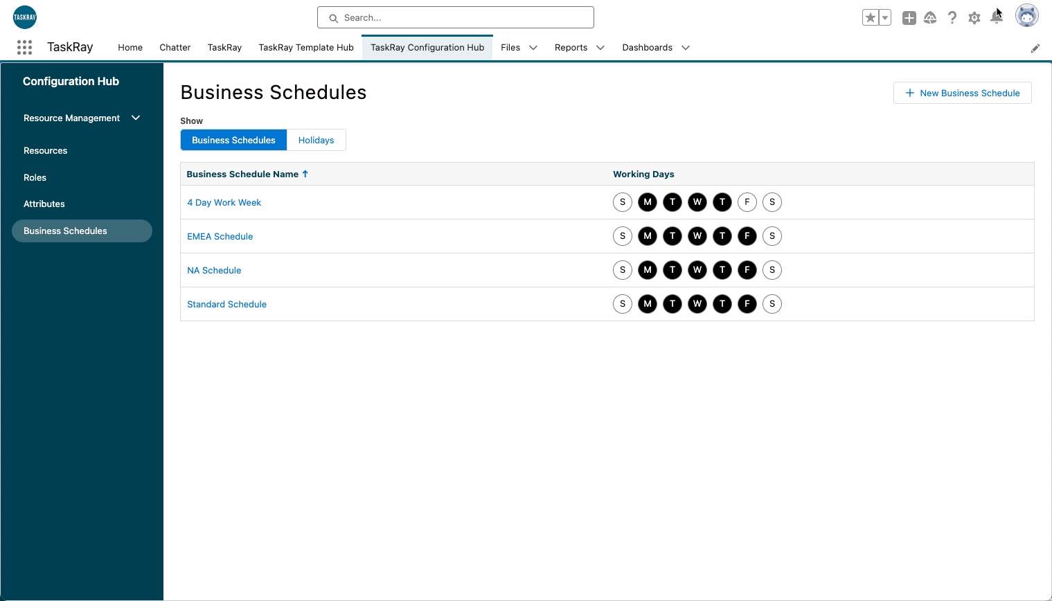This screenshot has height=601, width=1052.
Task: Toggle Friday for EMEA Schedule
Action: (x=747, y=236)
